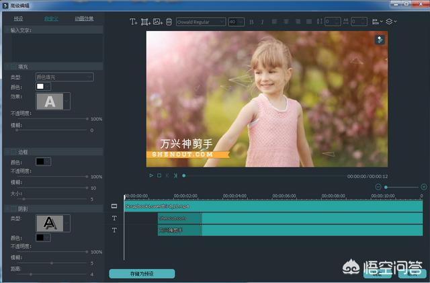The width and height of the screenshot is (430, 283).
Task: Switch to the 动画效果 animation tab
Action: tap(84, 18)
